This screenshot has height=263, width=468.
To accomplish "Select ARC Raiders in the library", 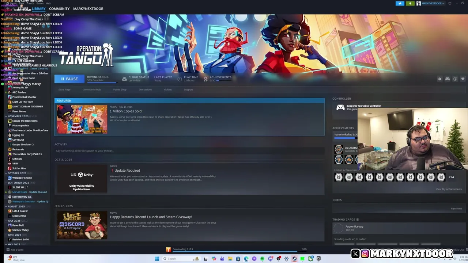I will point(19,92).
